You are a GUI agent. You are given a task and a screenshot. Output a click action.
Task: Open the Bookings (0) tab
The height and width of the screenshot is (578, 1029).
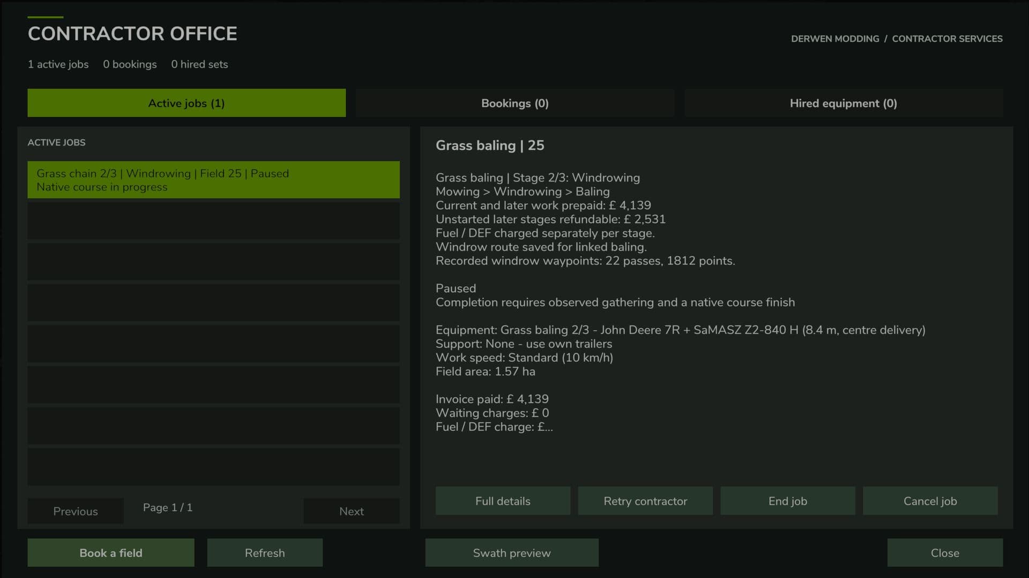coord(514,103)
